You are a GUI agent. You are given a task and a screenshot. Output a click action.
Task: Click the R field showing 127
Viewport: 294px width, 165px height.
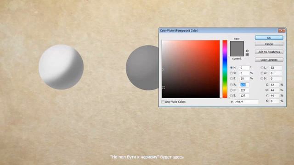pos(244,85)
